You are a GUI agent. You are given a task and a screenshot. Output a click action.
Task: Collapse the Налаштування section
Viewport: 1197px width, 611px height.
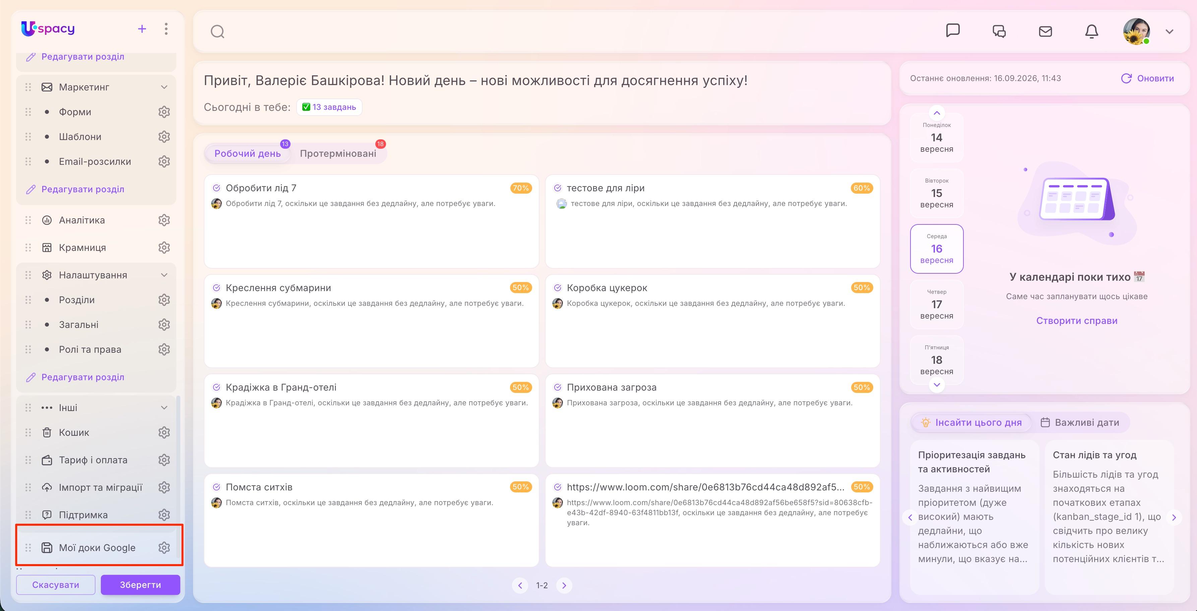[x=164, y=275]
